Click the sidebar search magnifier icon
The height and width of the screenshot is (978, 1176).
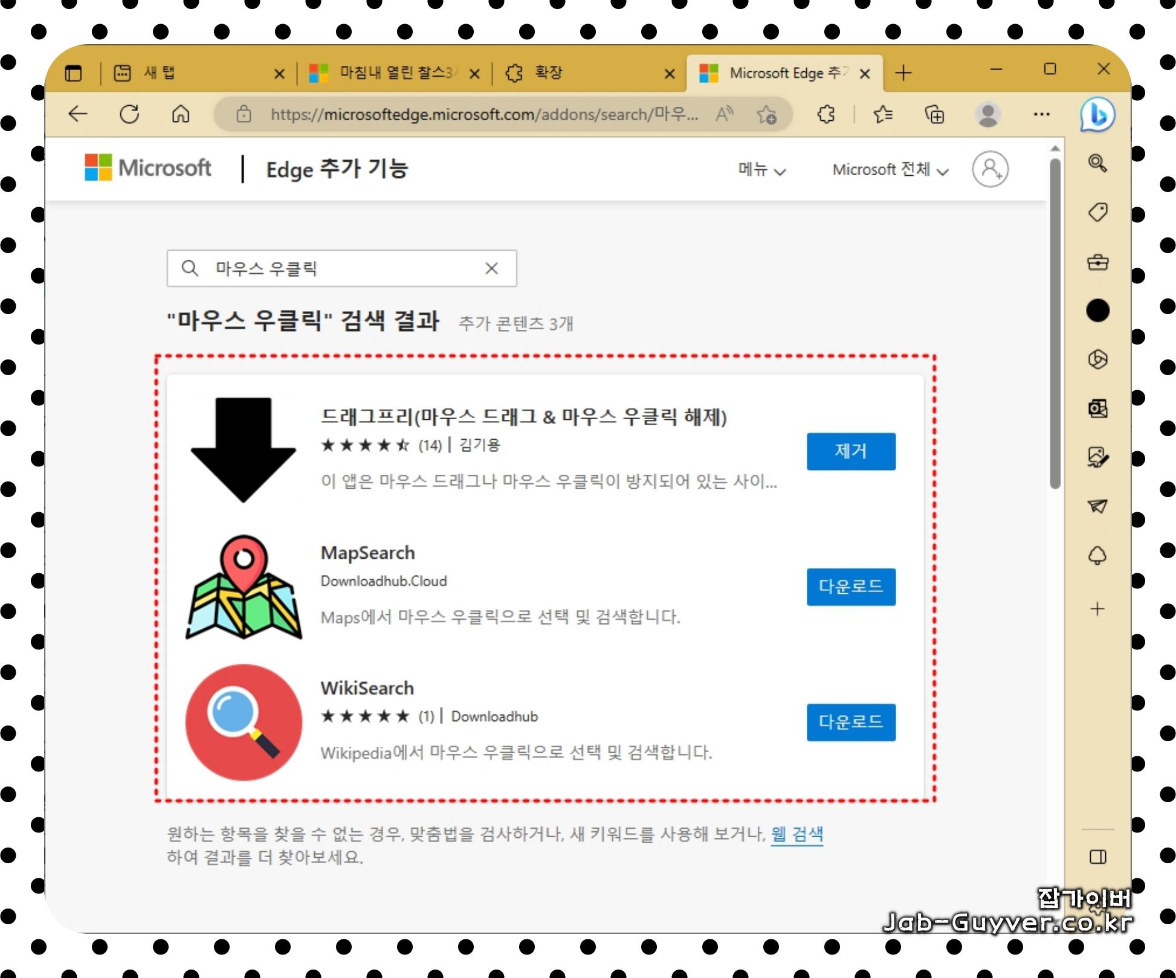(x=1097, y=163)
